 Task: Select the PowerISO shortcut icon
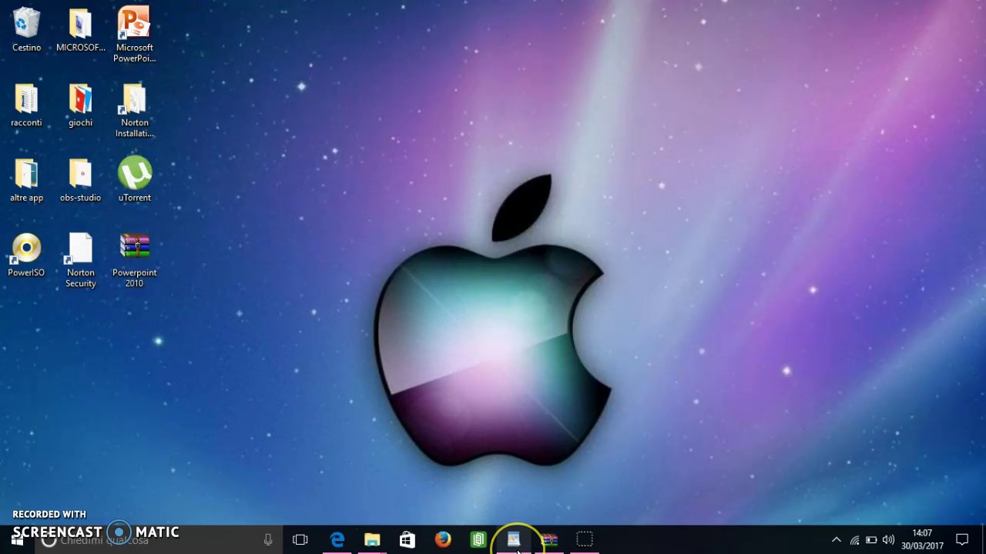point(26,255)
